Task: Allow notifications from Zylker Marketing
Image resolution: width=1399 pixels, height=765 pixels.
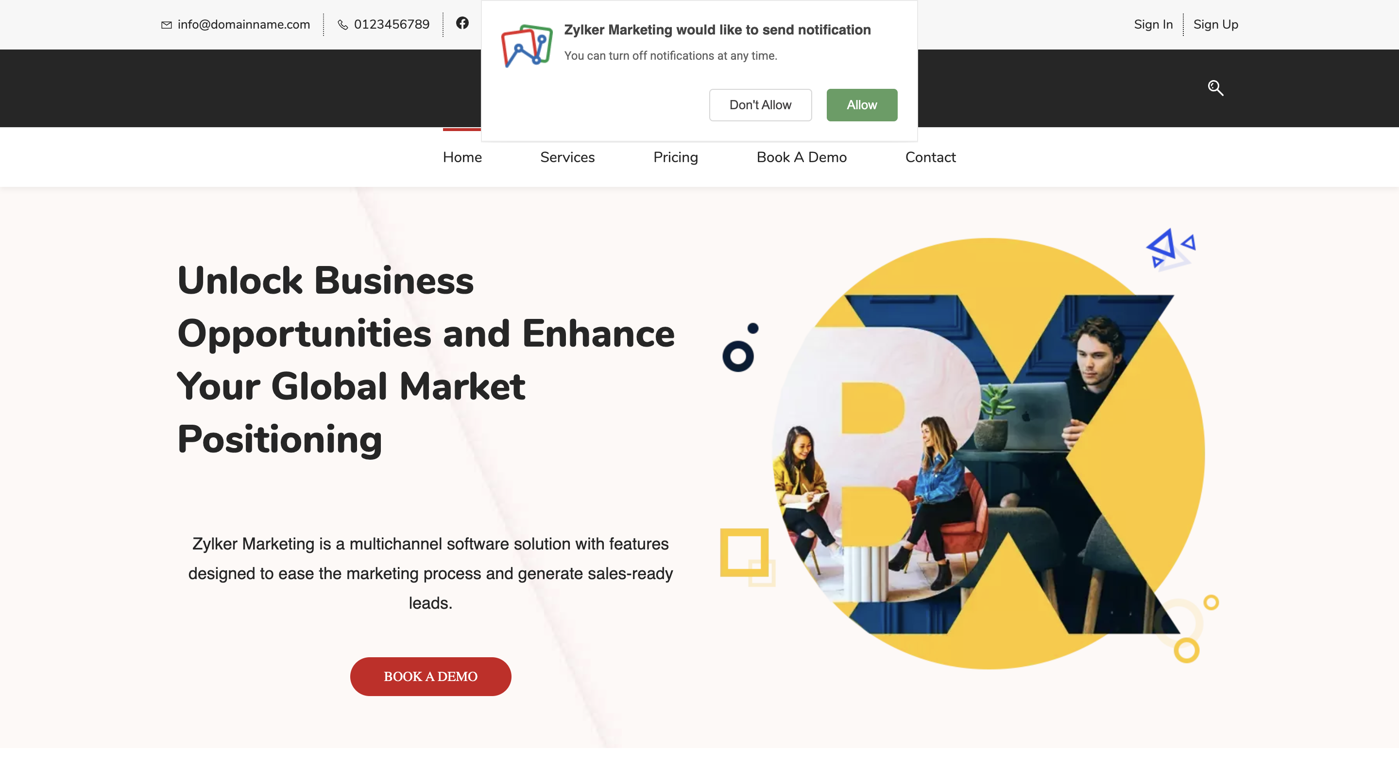Action: coord(862,105)
